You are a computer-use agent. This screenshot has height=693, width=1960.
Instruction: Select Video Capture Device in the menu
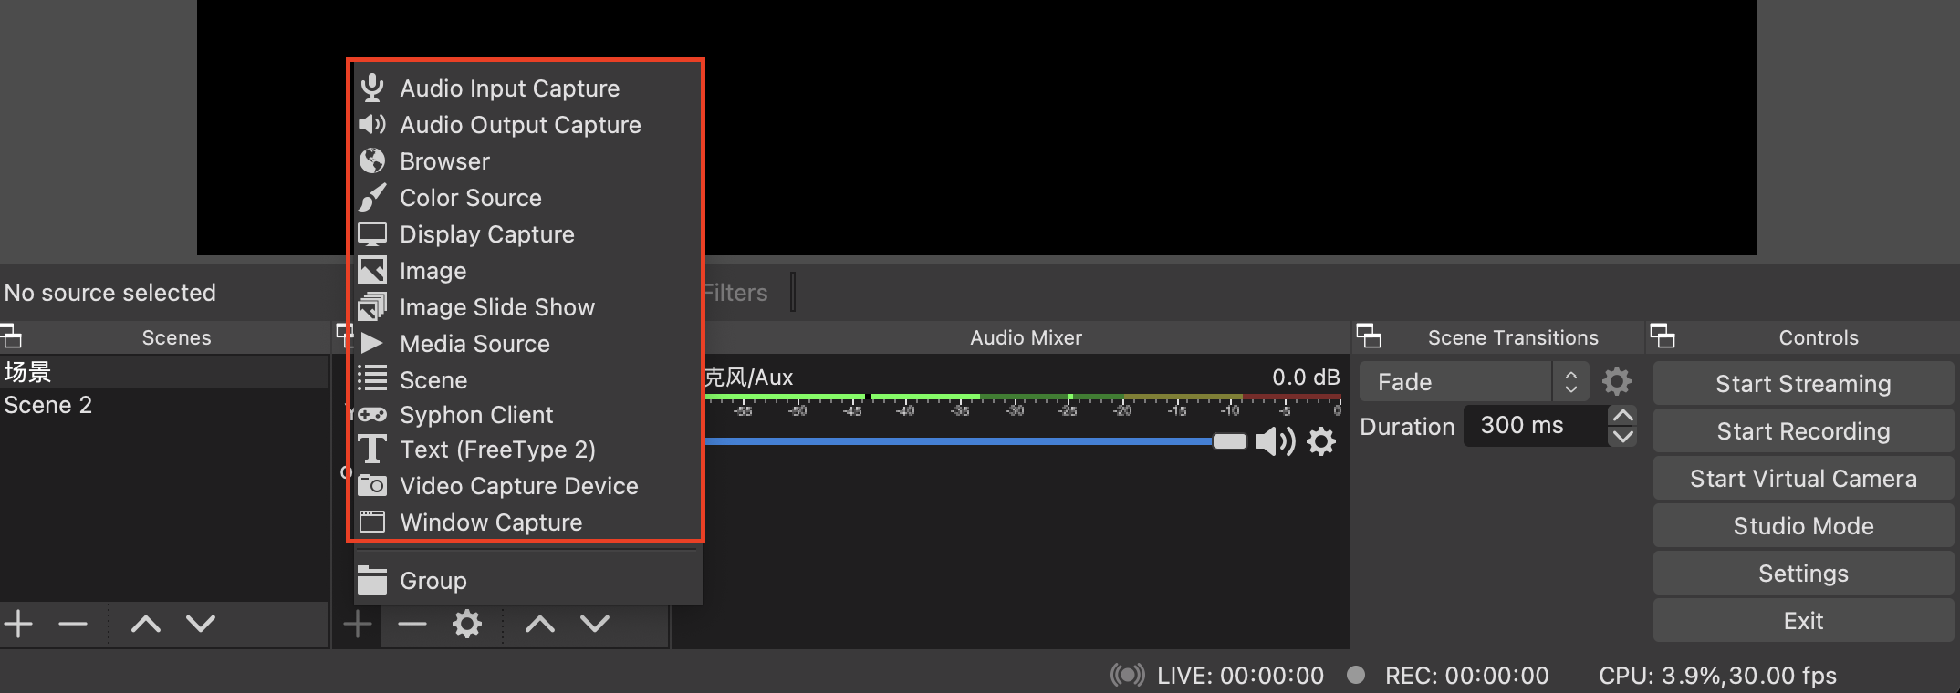518,486
